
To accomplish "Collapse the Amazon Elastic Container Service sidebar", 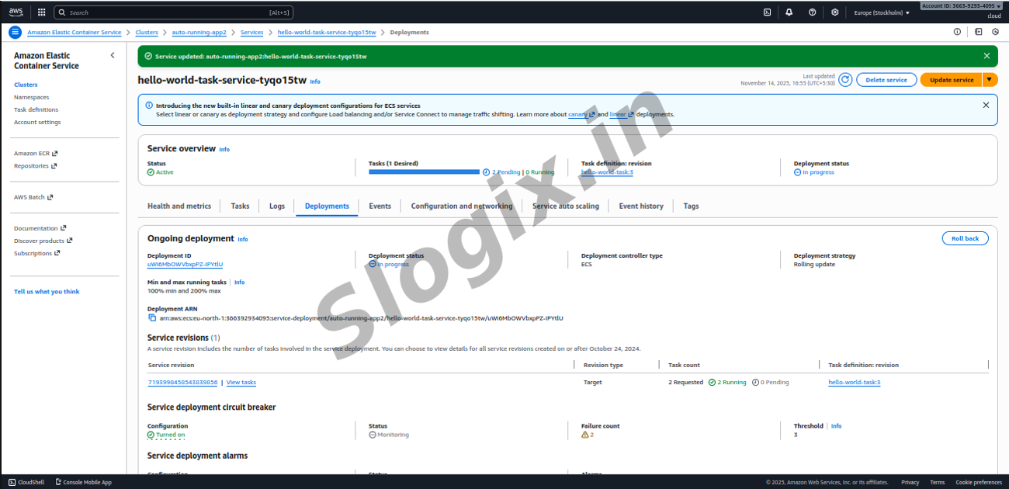I will coord(113,55).
